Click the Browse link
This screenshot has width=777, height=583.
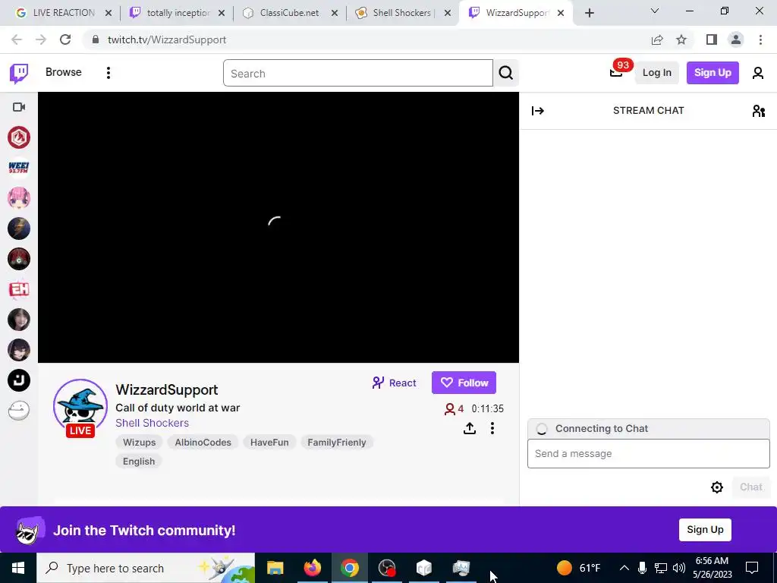(x=64, y=72)
